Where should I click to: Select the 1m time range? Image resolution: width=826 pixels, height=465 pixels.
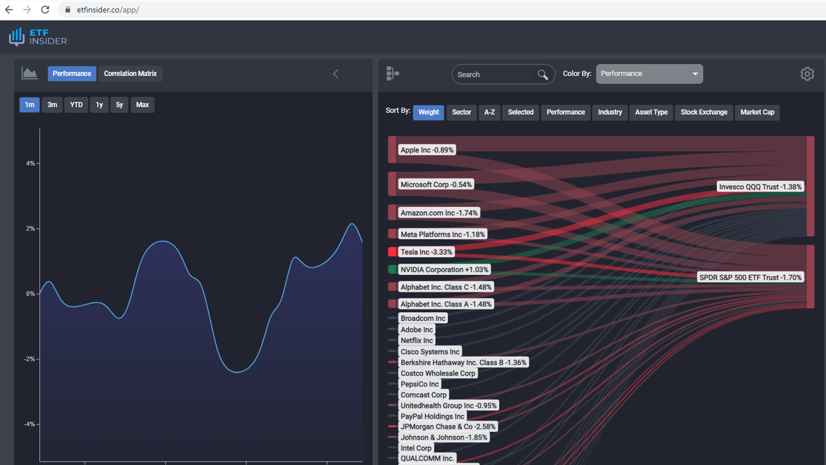[x=29, y=105]
